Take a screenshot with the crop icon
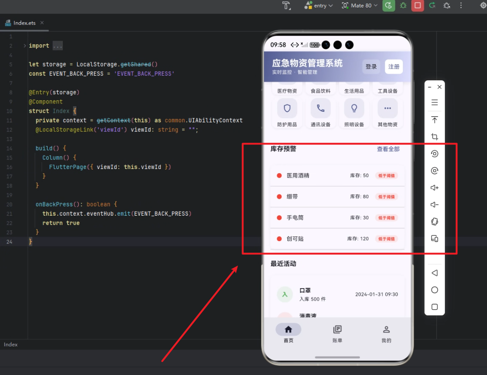Screen dimensions: 487x375 point(434,137)
